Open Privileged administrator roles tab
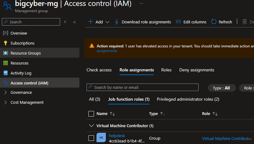This screenshot has width=254, height=144. tap(188, 99)
